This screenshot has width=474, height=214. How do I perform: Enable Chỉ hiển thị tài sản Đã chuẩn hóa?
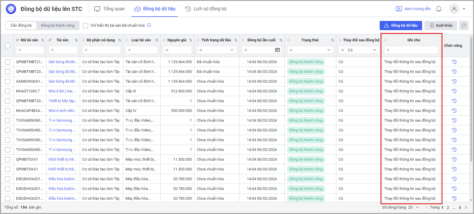pos(85,26)
